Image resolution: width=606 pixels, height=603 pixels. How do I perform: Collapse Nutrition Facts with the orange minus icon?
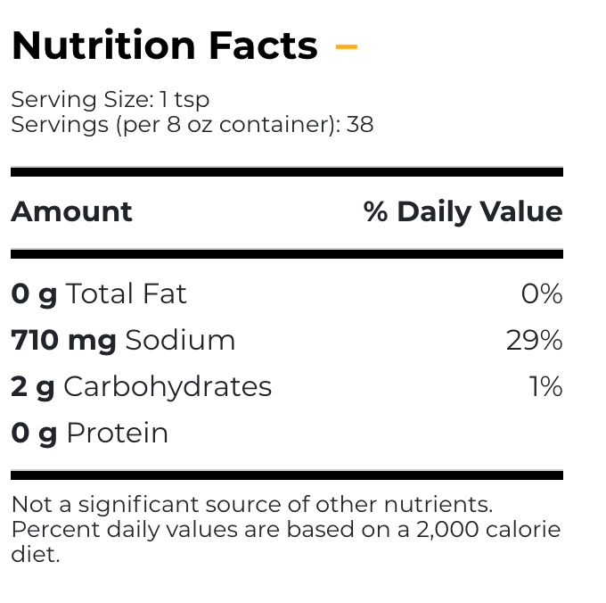coord(347,46)
